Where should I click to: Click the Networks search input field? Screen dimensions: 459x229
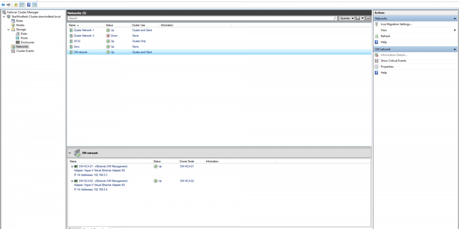click(200, 18)
